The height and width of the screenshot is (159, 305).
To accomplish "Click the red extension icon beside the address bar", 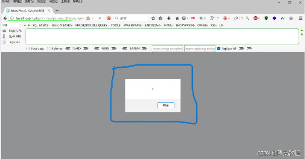I will tap(109, 18).
